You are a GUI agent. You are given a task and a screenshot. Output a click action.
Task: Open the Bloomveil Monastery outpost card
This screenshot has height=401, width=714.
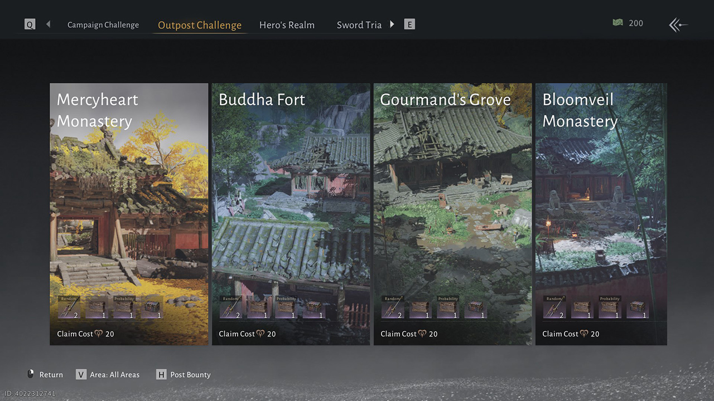[x=601, y=212]
